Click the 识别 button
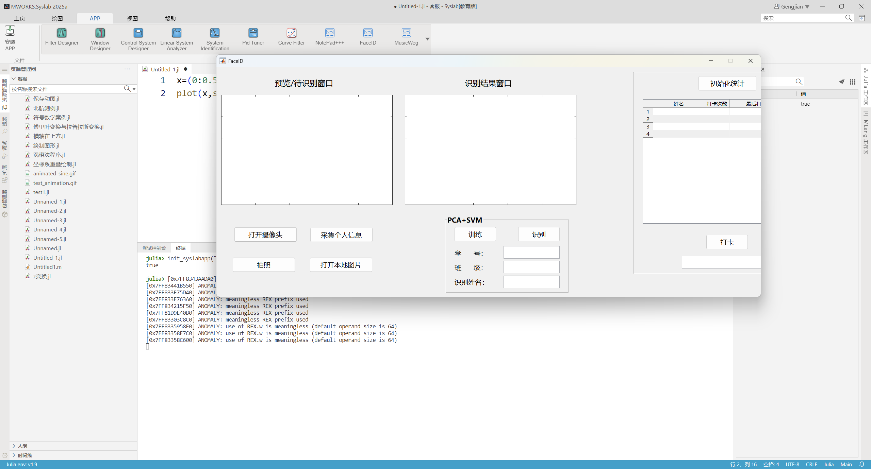This screenshot has height=469, width=871. tap(539, 234)
